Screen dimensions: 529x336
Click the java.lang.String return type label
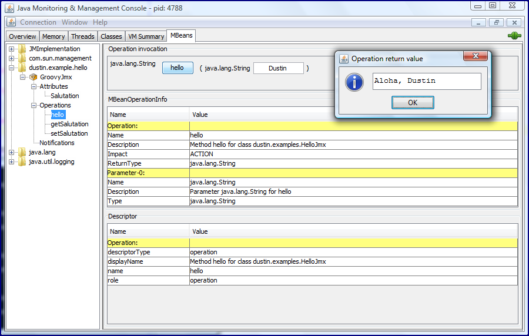tap(133, 63)
